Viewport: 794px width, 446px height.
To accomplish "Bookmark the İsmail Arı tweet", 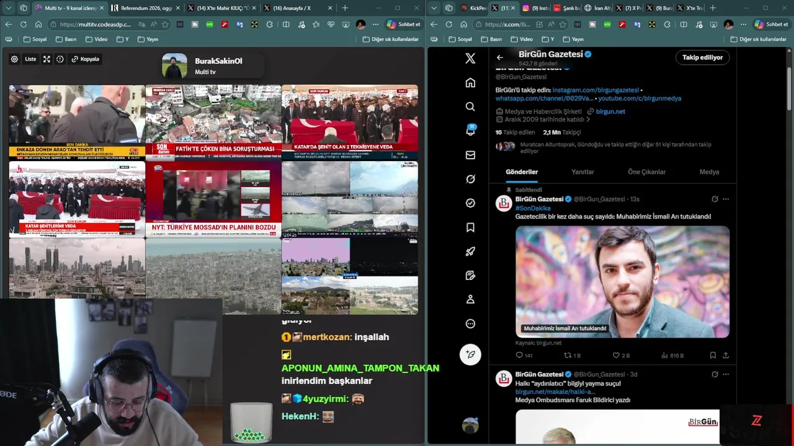I will click(x=713, y=356).
